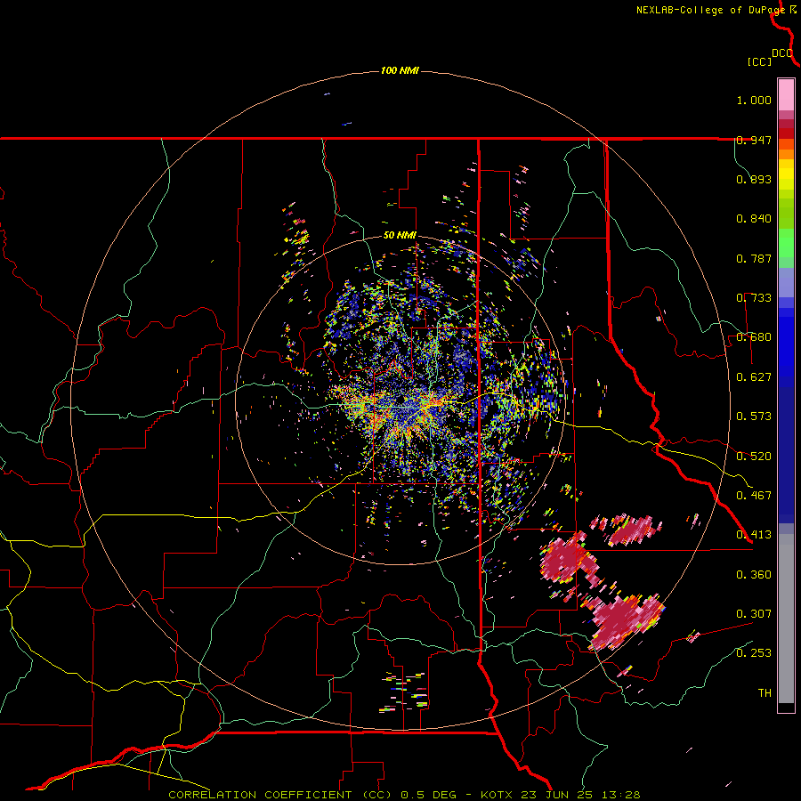Click the 0.360 legend value
Image resolution: width=801 pixels, height=801 pixels.
754,575
